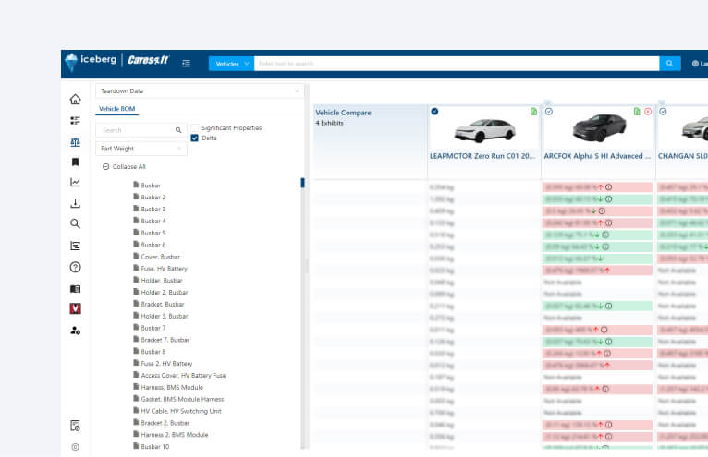Click the balance scale compare icon
This screenshot has height=457, width=708.
(75, 141)
